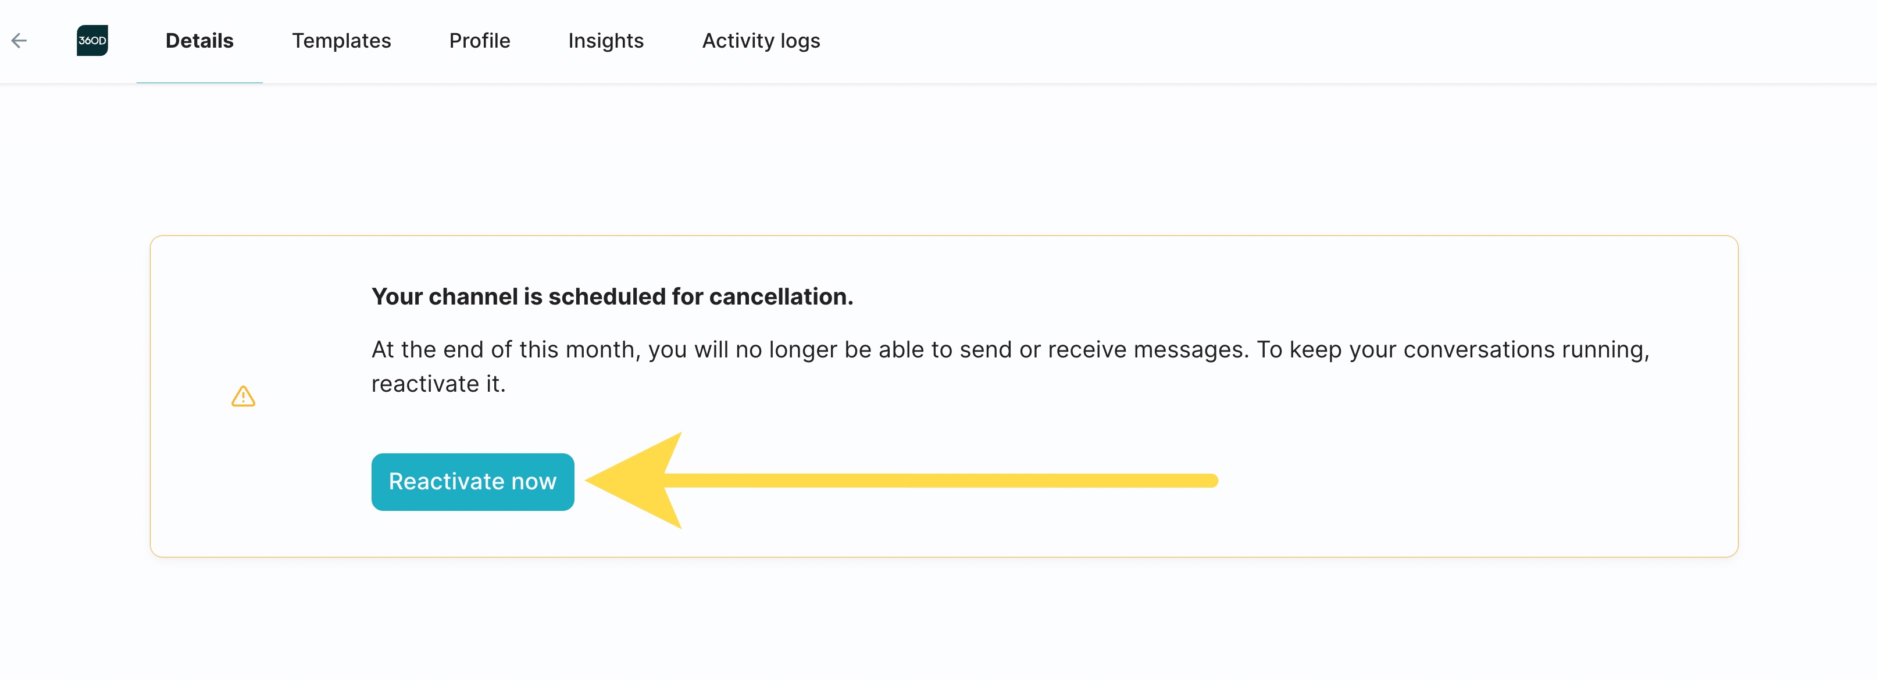Open the Activity logs tab

[761, 41]
